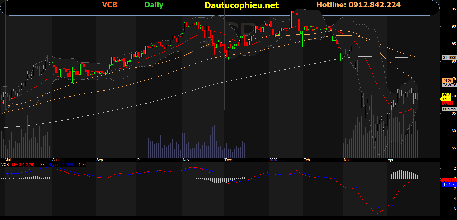Click the 55 price axis label
457x220 pixels.
pyautogui.click(x=454, y=148)
